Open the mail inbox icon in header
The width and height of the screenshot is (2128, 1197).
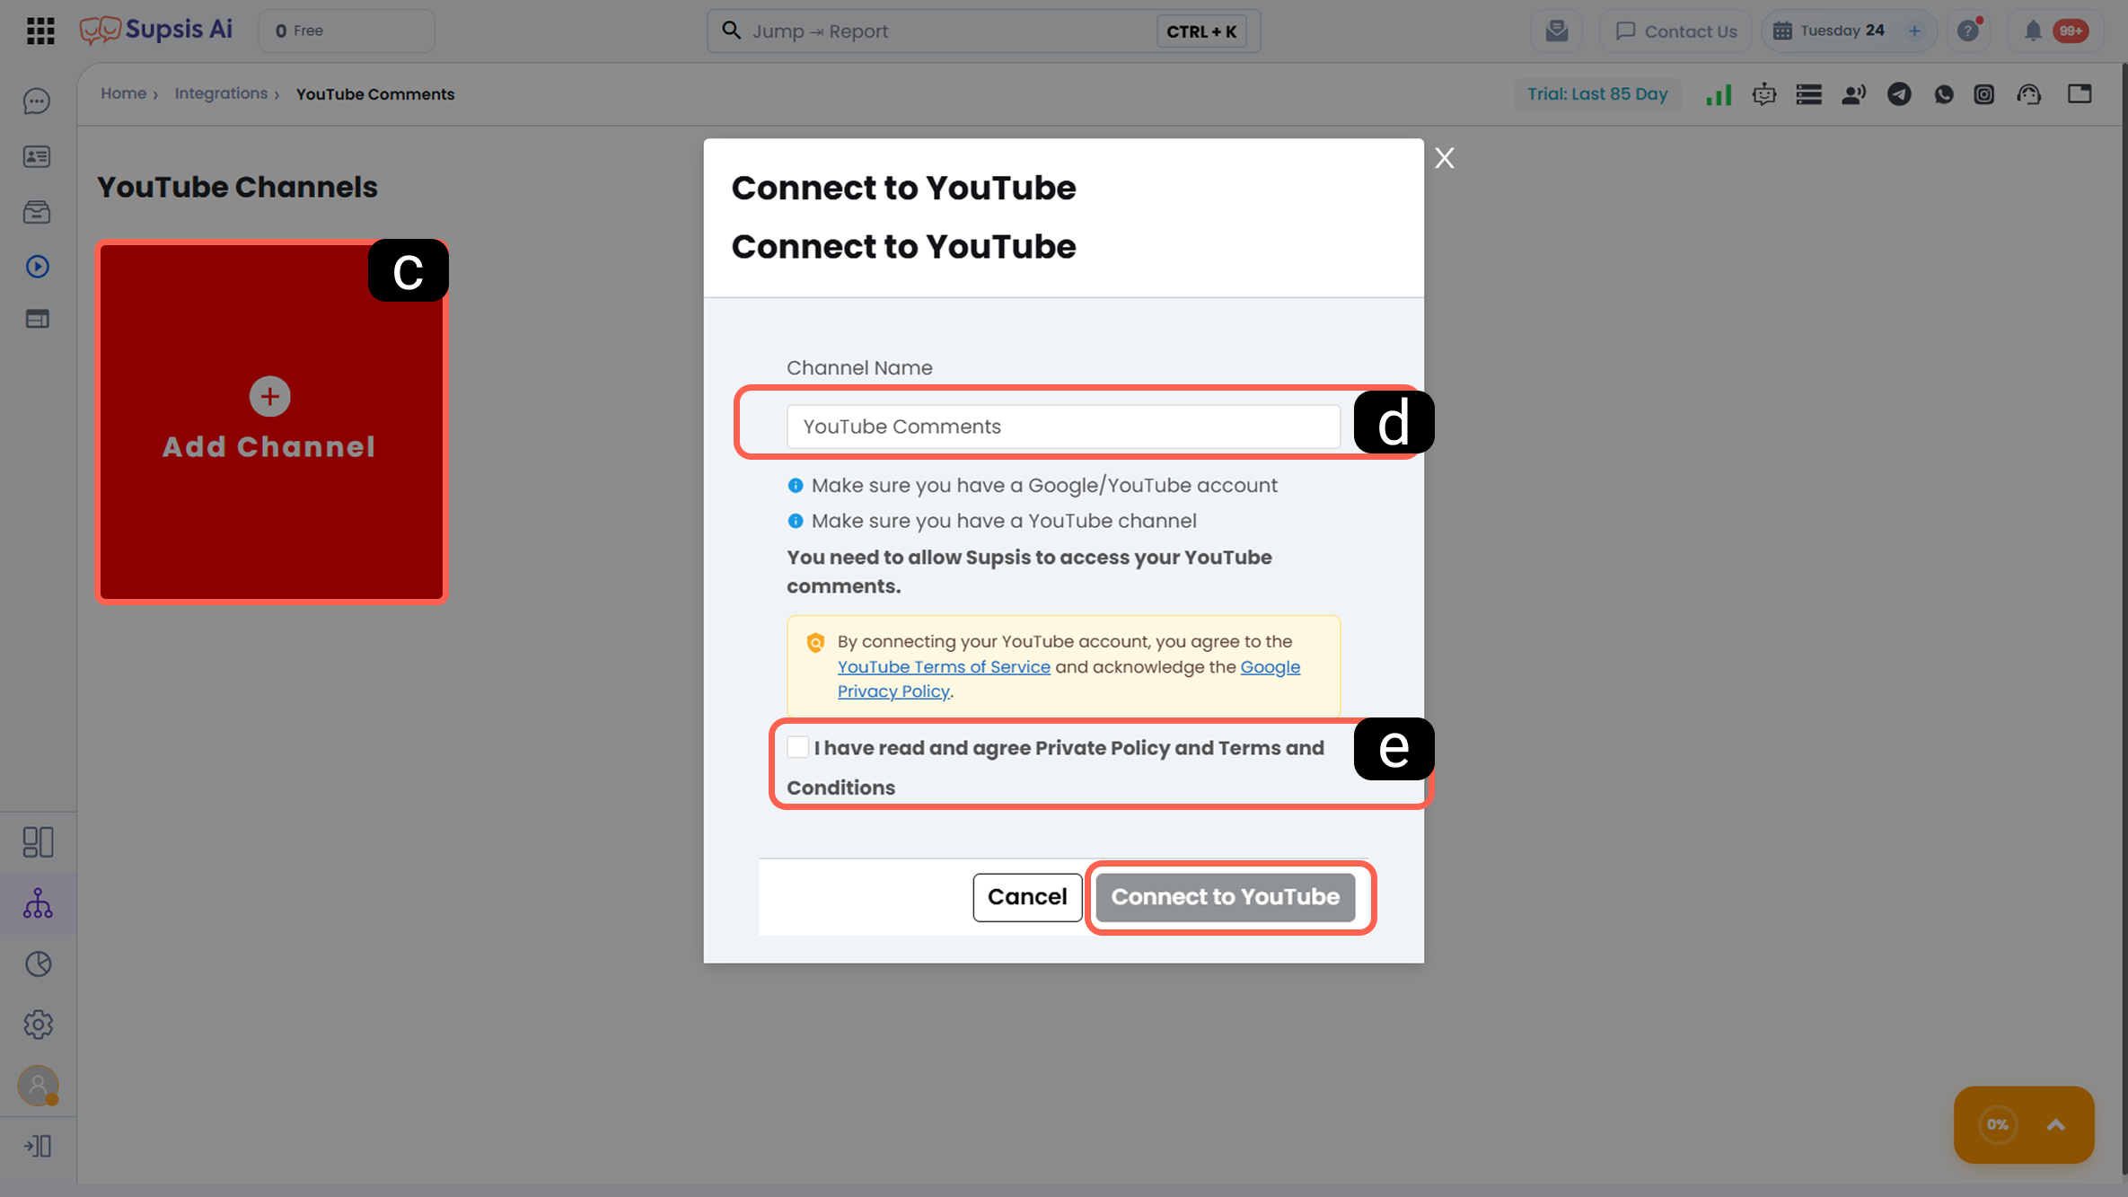[x=1557, y=31]
